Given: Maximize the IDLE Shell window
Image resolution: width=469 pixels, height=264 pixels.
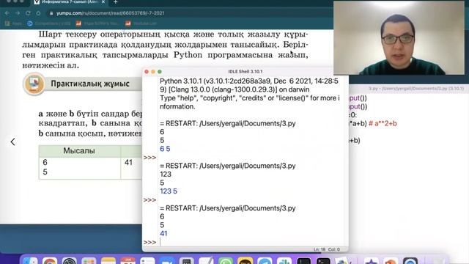Looking at the screenshot, I should (160, 72).
